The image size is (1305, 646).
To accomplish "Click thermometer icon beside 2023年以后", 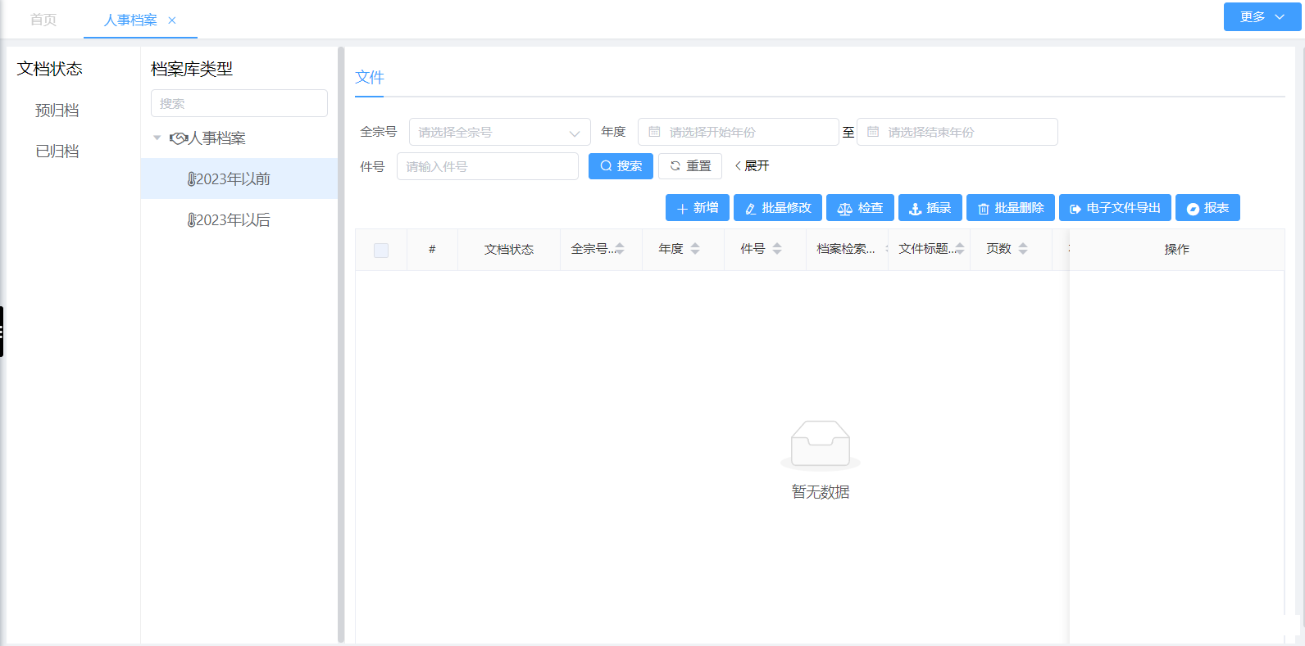I will click(x=191, y=220).
